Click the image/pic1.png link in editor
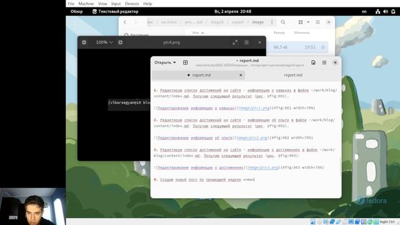 click(254, 108)
